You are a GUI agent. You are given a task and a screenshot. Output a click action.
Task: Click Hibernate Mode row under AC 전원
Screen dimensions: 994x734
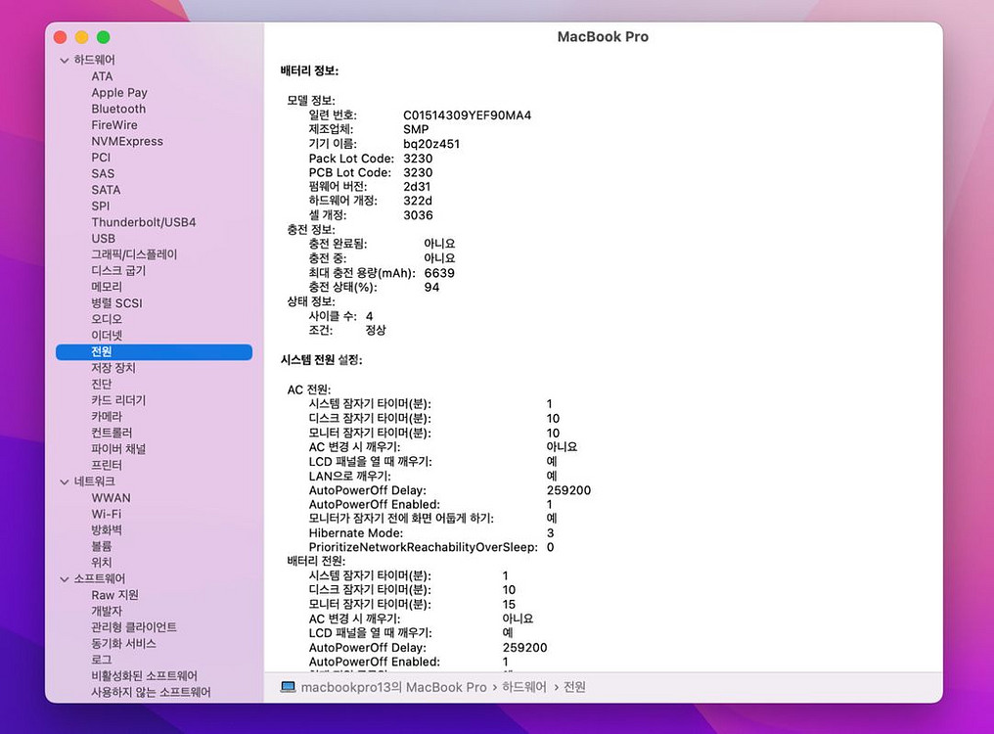point(431,533)
